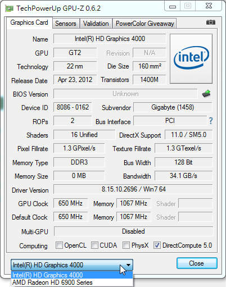Image resolution: width=226 pixels, height=287 pixels.
Task: Collapse the GPU selection dropdown arrow
Action: (x=128, y=265)
